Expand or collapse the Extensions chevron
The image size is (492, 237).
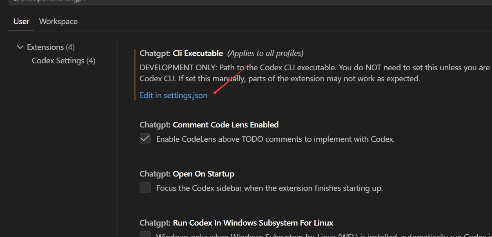pos(20,47)
